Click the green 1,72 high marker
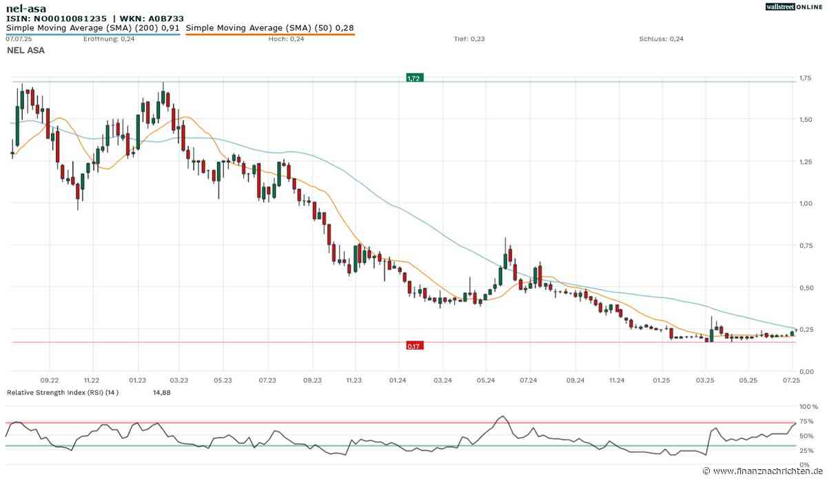Image resolution: width=827 pixels, height=481 pixels. click(x=413, y=78)
